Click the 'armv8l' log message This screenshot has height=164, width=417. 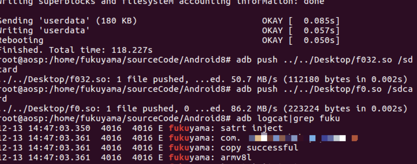pyautogui.click(x=236, y=157)
